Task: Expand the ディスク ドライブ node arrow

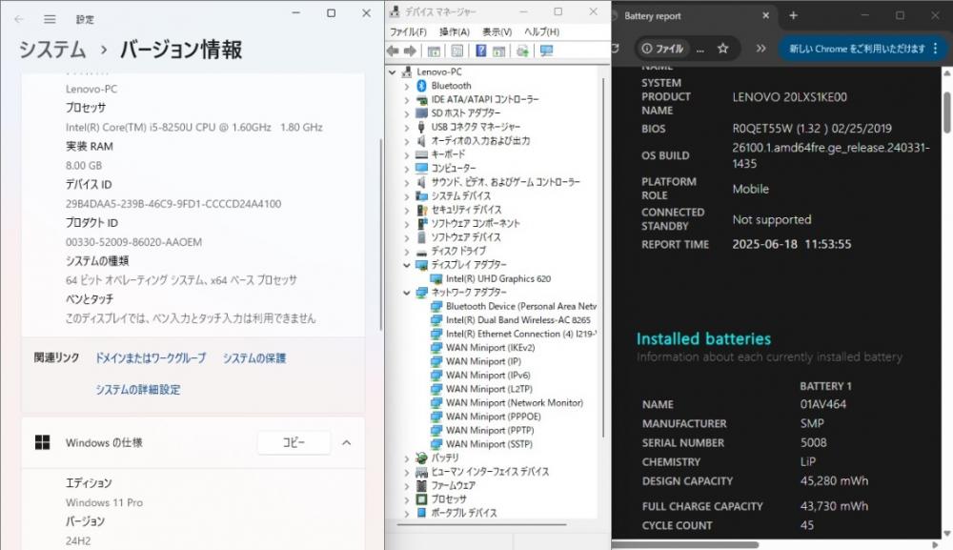Action: (407, 252)
